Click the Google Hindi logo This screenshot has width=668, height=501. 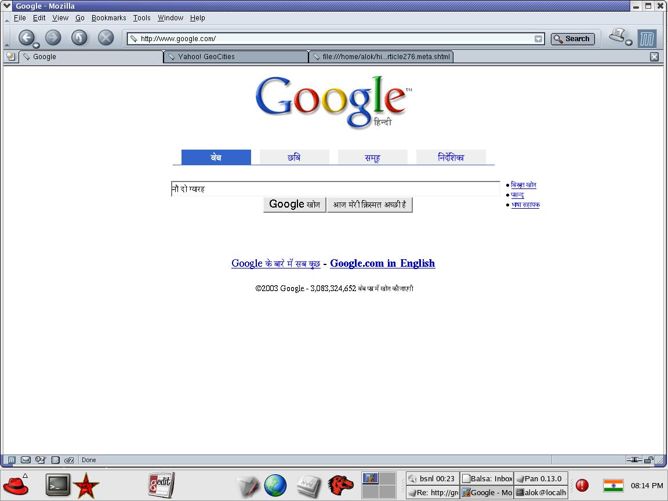click(333, 102)
